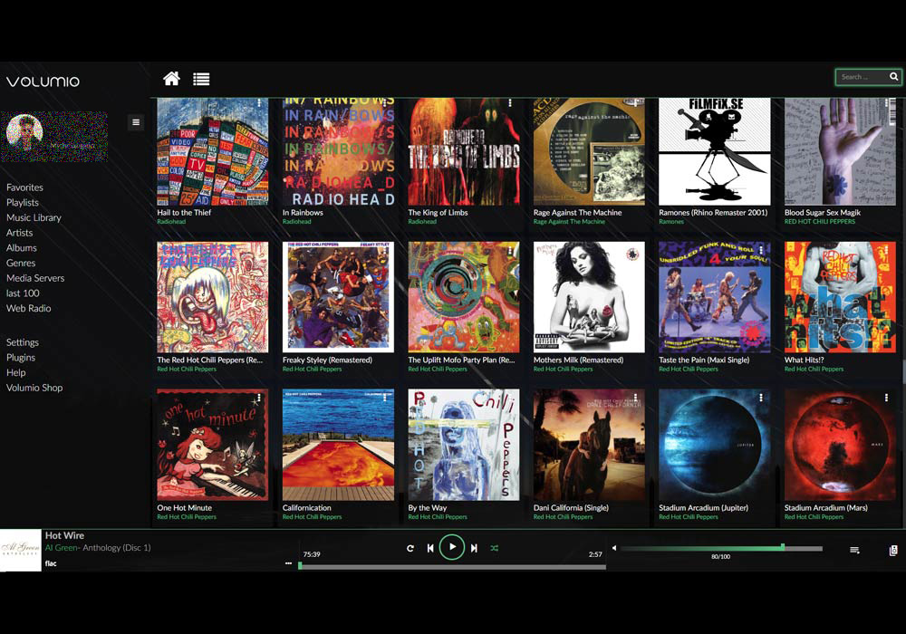Open the Ramones album cover

[715, 151]
